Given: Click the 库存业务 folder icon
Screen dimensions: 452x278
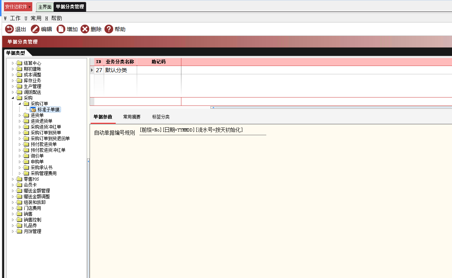Looking at the screenshot, I should pyautogui.click(x=19, y=80).
